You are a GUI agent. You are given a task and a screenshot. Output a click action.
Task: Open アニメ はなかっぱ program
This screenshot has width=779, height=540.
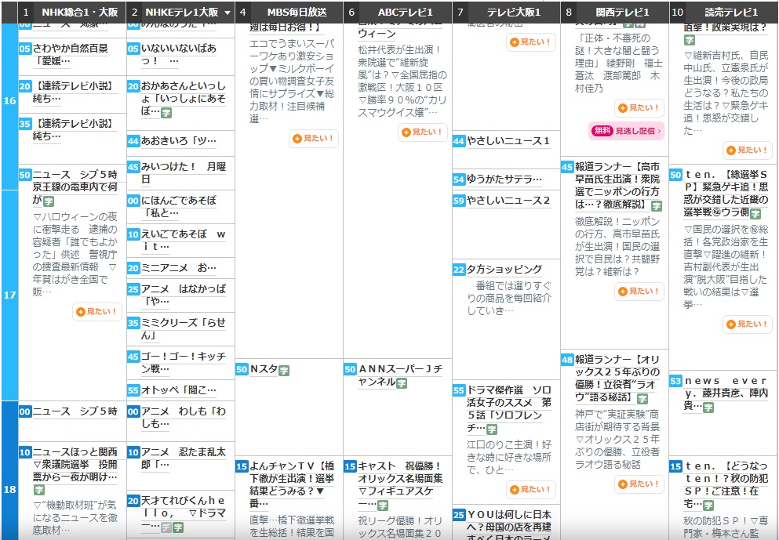tap(184, 295)
